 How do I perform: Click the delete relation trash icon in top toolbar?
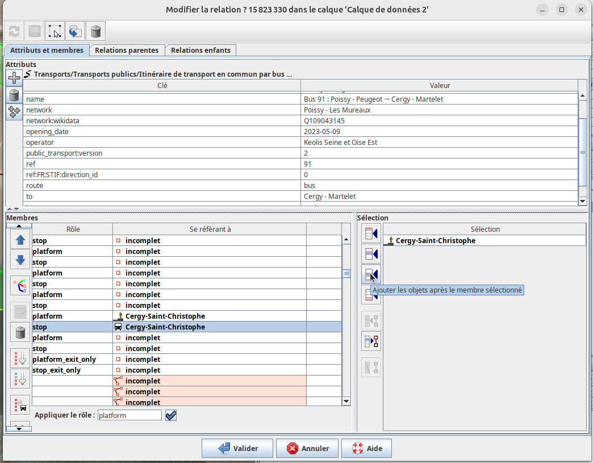click(95, 31)
